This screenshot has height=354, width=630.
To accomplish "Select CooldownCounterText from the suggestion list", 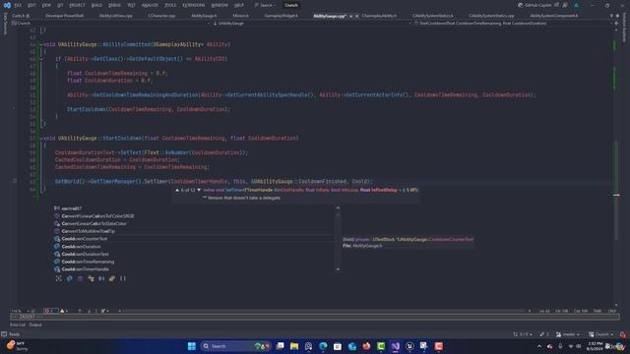I will click(x=193, y=239).
